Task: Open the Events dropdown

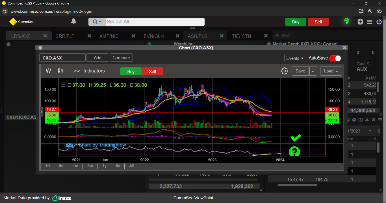Action: 296,58
